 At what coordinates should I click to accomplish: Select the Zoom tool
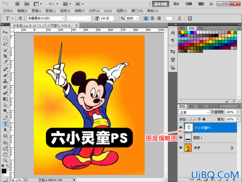[5, 160]
